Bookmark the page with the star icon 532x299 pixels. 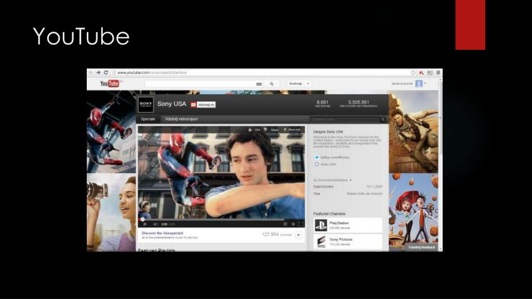[413, 73]
